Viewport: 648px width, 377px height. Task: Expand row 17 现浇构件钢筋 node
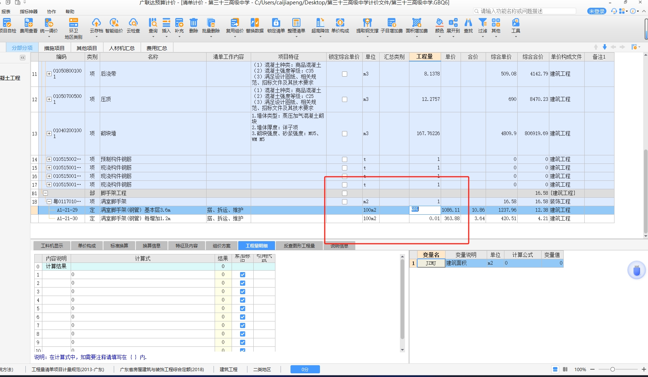pyautogui.click(x=49, y=184)
